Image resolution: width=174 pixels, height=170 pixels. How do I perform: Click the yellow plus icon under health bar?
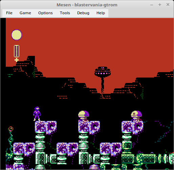17,60
